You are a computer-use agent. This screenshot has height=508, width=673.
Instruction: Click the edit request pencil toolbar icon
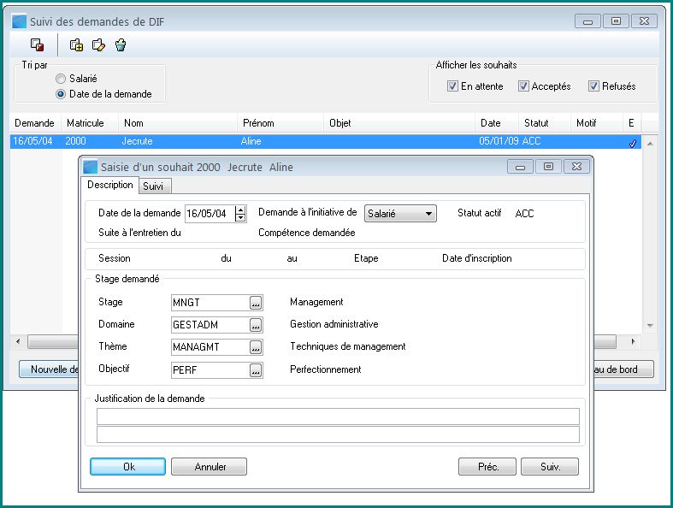tap(98, 45)
